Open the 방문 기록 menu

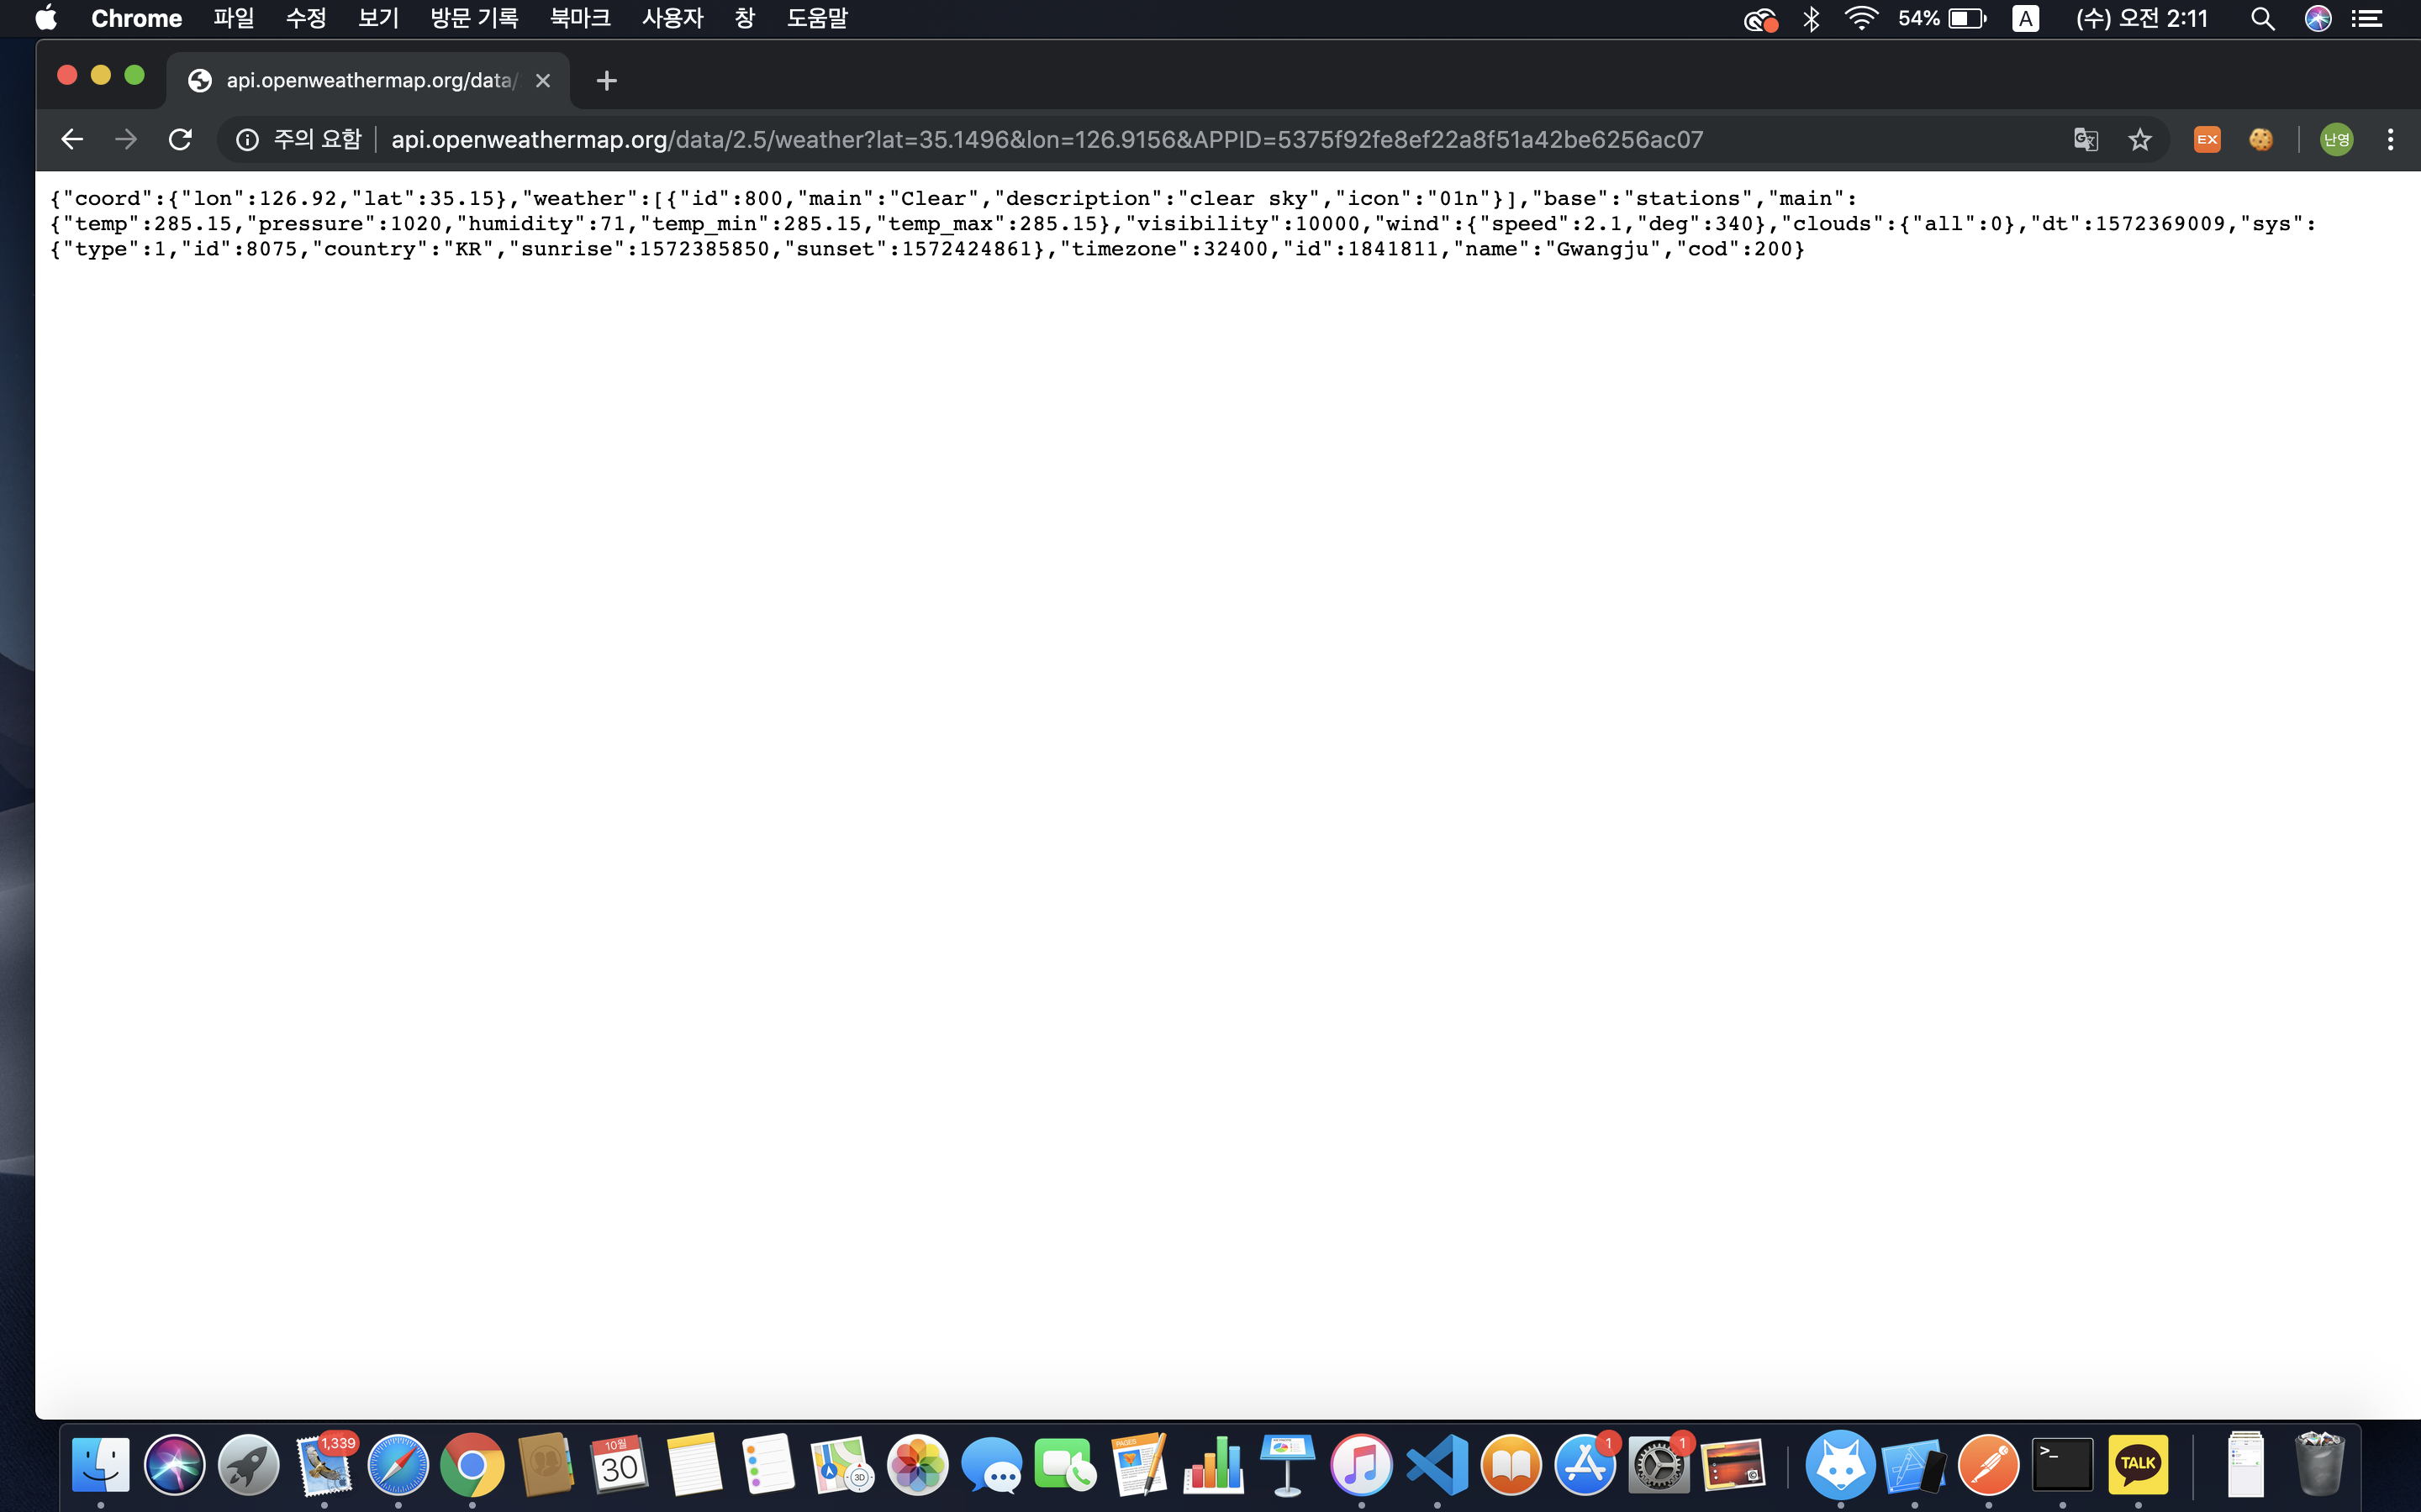click(473, 18)
